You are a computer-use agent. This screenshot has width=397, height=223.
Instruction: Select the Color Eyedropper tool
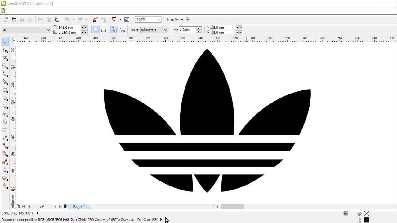point(5,162)
